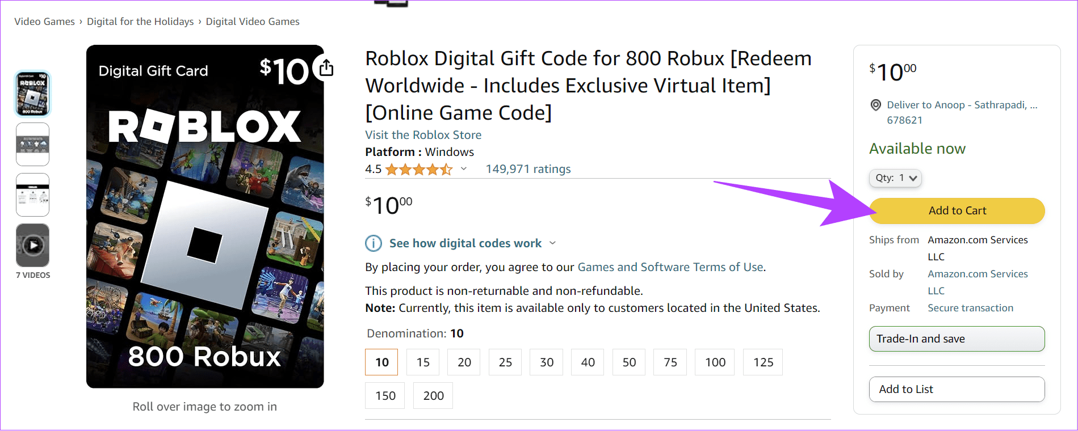The image size is (1078, 431).
Task: Open the 7 VIDEOS label
Action: point(33,275)
